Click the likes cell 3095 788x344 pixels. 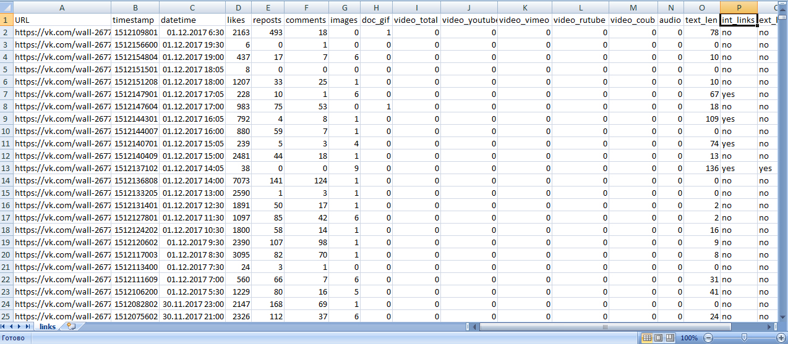(x=239, y=254)
